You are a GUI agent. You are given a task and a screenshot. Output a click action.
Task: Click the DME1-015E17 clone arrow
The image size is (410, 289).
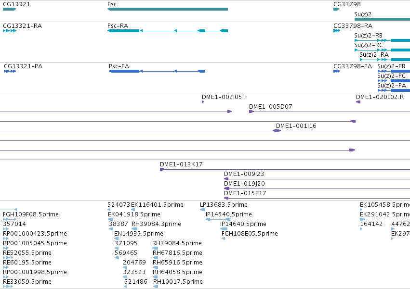pos(226,199)
